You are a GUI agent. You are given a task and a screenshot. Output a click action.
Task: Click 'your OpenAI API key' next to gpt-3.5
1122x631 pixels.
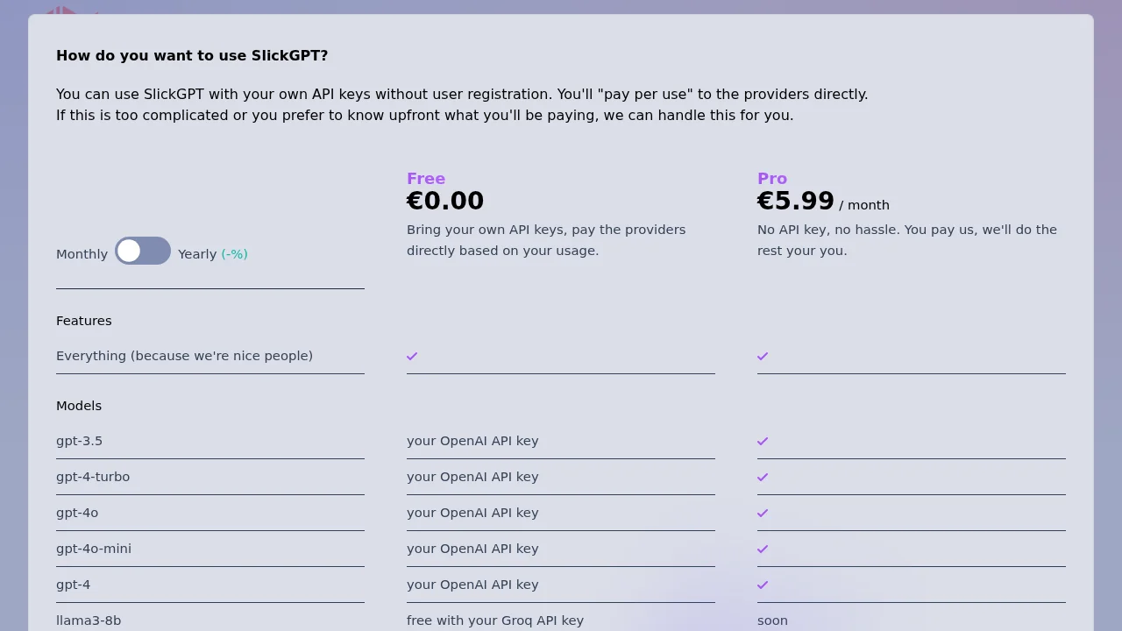(472, 441)
